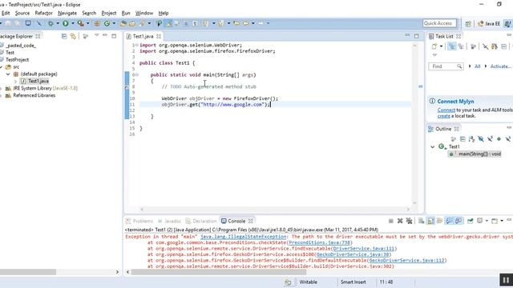Toggle Hide Static Members in Outline toolbar
This screenshot has height=288, width=513.
tap(490, 138)
